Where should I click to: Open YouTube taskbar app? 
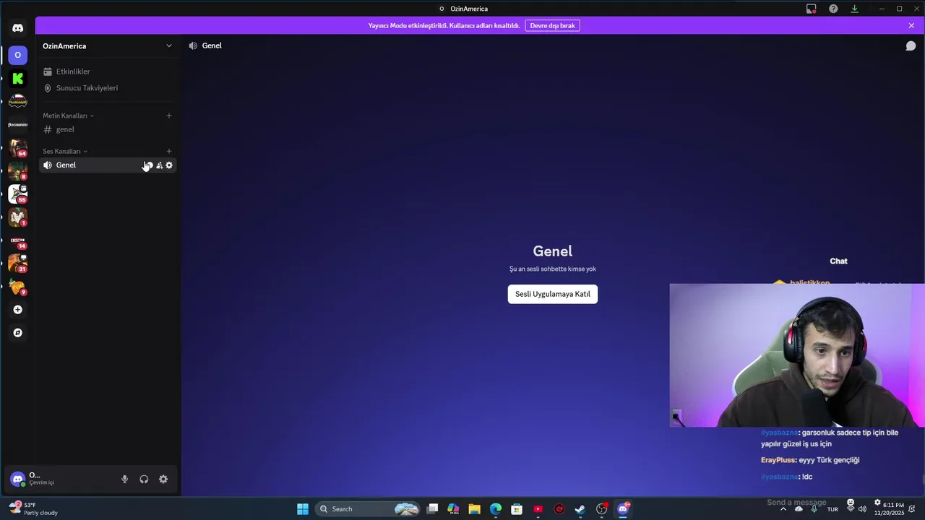[538, 509]
